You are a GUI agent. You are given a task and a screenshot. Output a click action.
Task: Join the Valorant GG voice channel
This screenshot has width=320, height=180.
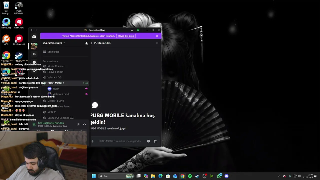pyautogui.click(x=64, y=77)
